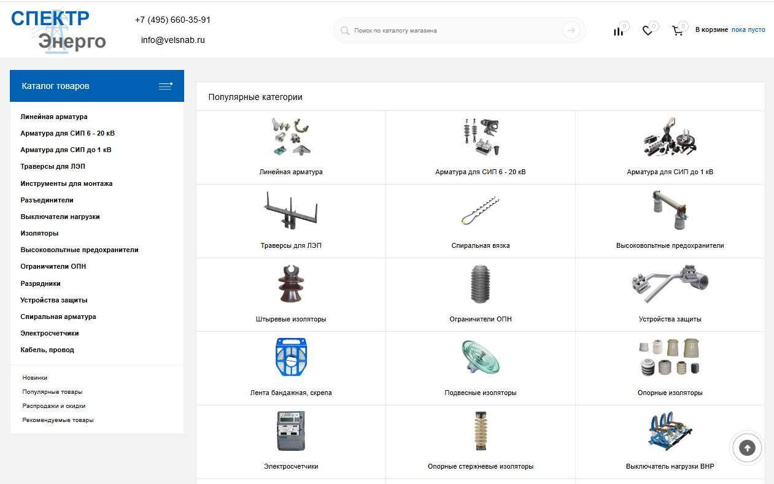Select Изоляторы in sidebar
The height and width of the screenshot is (484, 774).
[x=39, y=233]
